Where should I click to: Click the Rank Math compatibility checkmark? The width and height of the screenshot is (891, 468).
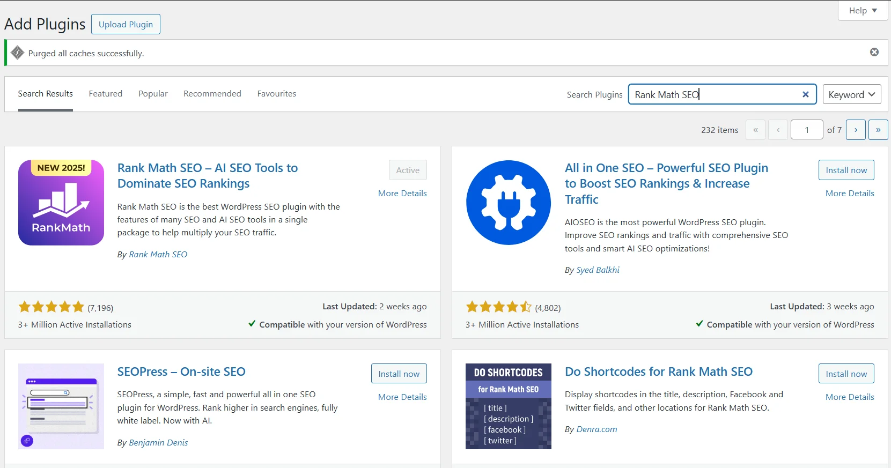point(252,324)
